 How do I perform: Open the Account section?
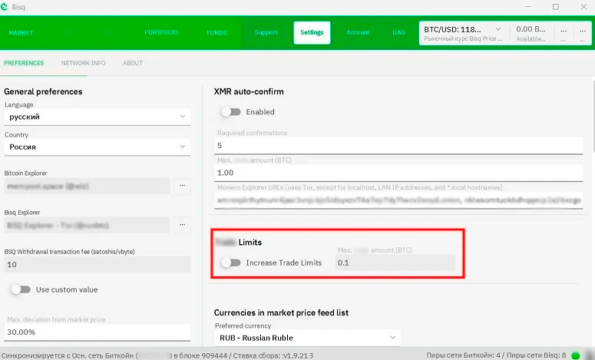coord(358,33)
